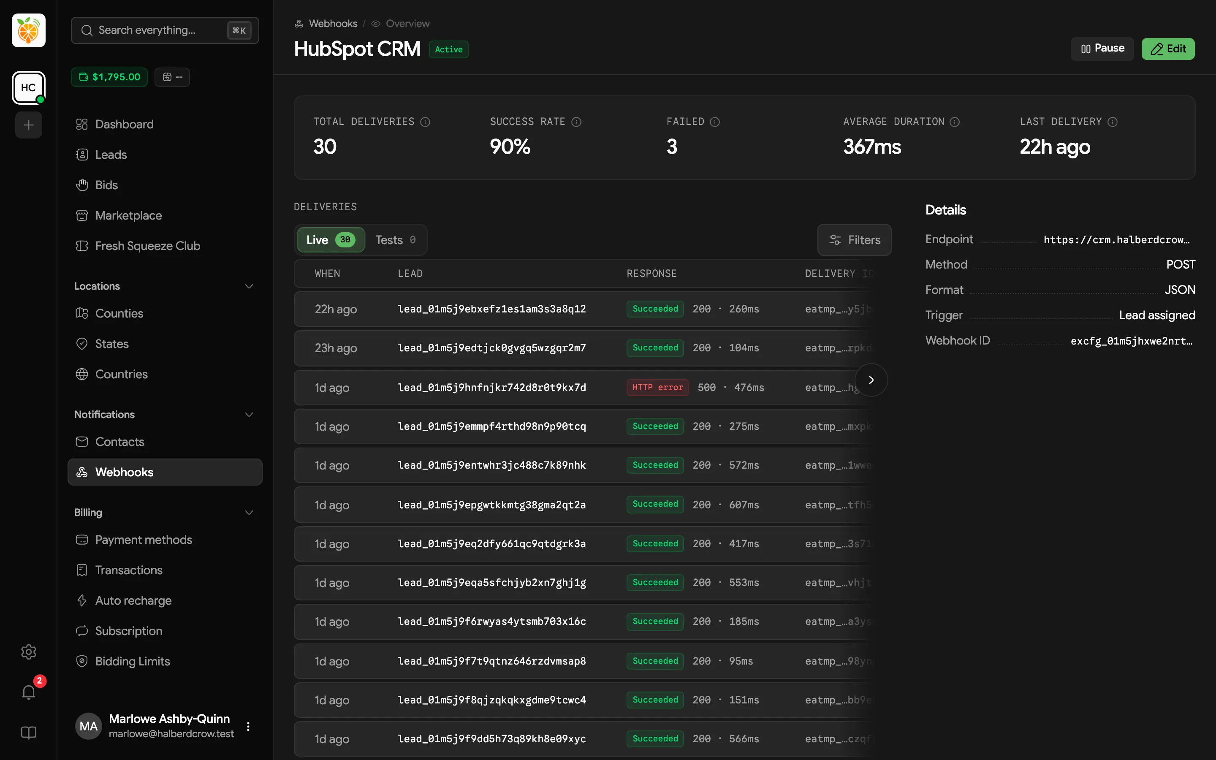Go to Bids page

tap(165, 185)
